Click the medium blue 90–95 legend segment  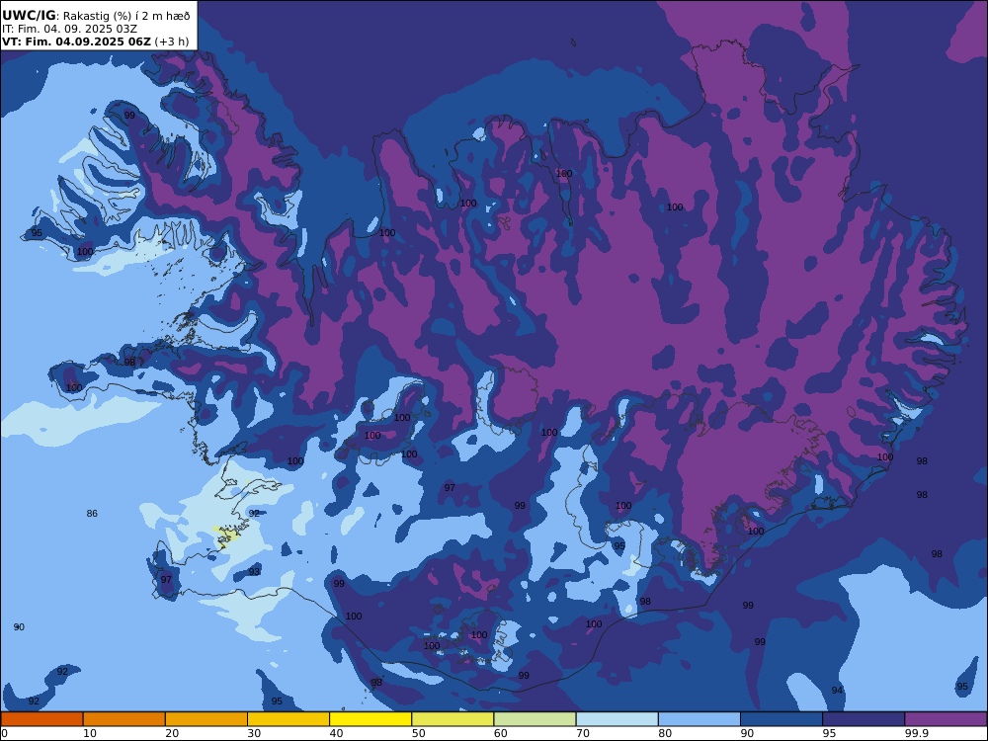(782, 719)
